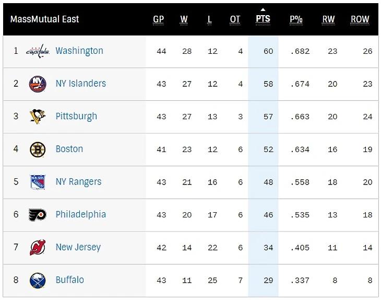Click the NY Rangers shield logo

38,182
